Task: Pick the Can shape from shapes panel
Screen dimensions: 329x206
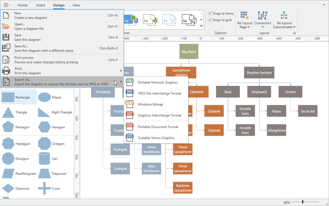Action: click(x=44, y=159)
